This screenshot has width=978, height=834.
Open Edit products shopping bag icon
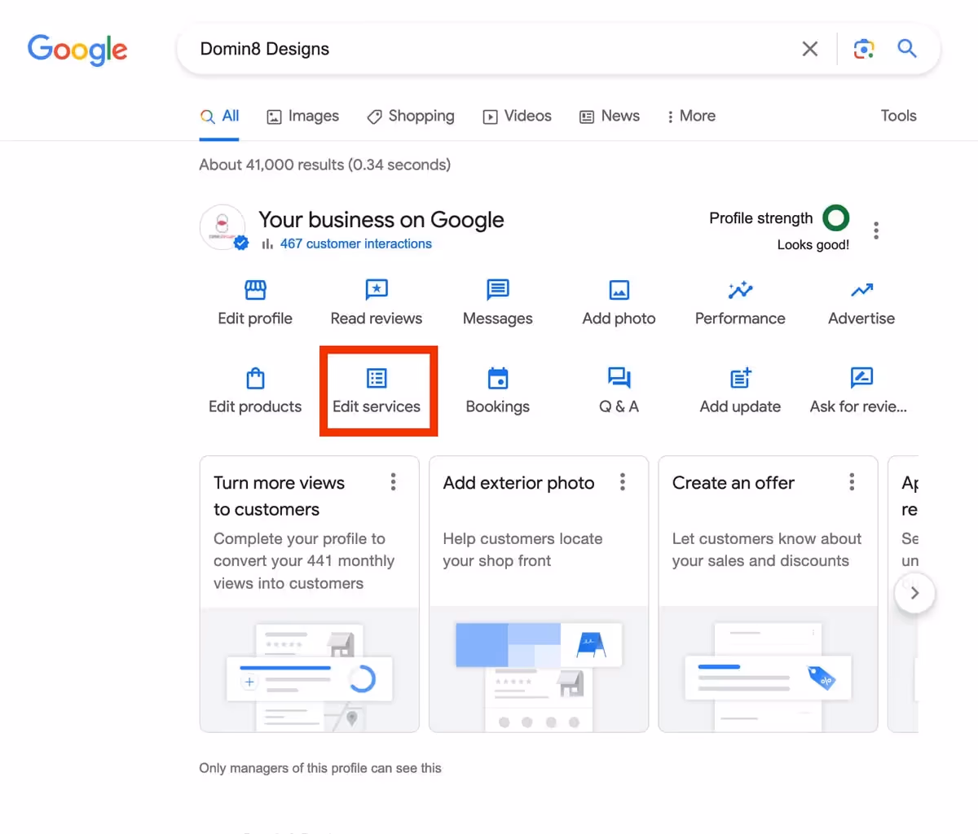point(255,378)
